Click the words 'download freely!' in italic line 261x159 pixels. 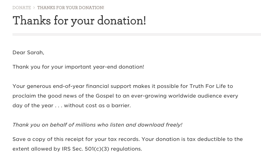pos(160,125)
